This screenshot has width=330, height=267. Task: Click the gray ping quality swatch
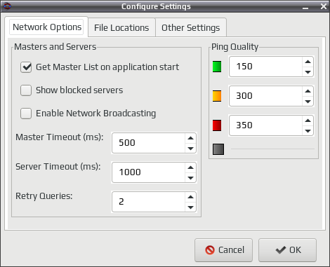[x=218, y=149]
